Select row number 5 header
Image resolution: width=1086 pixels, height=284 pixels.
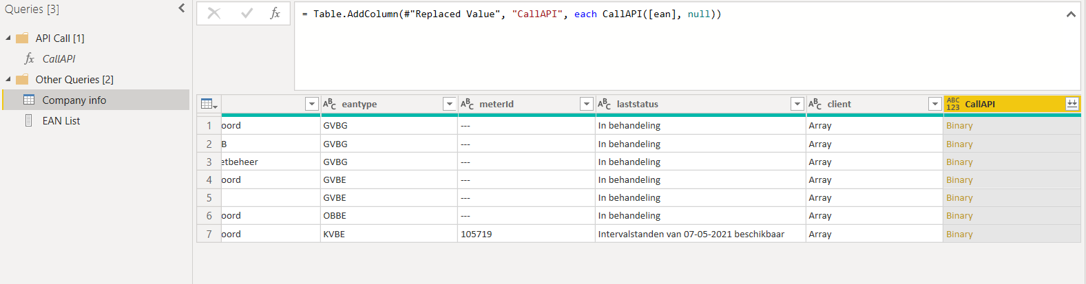(x=209, y=198)
